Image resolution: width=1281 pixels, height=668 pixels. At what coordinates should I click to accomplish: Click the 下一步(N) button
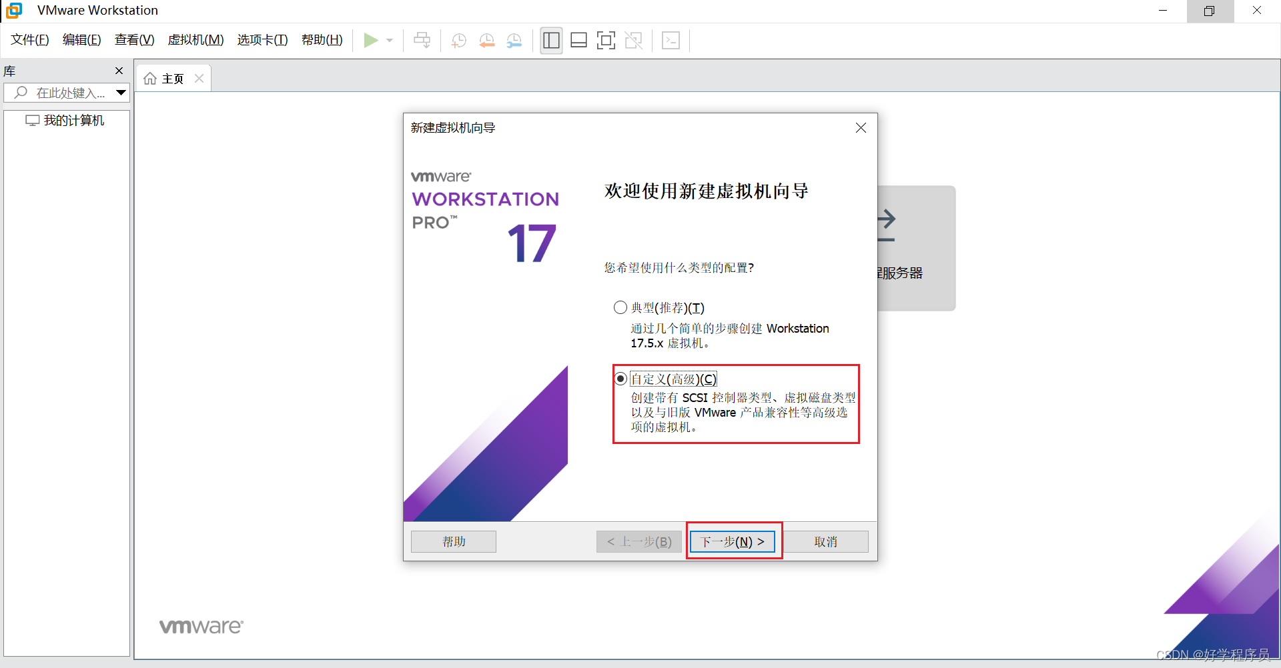click(732, 541)
